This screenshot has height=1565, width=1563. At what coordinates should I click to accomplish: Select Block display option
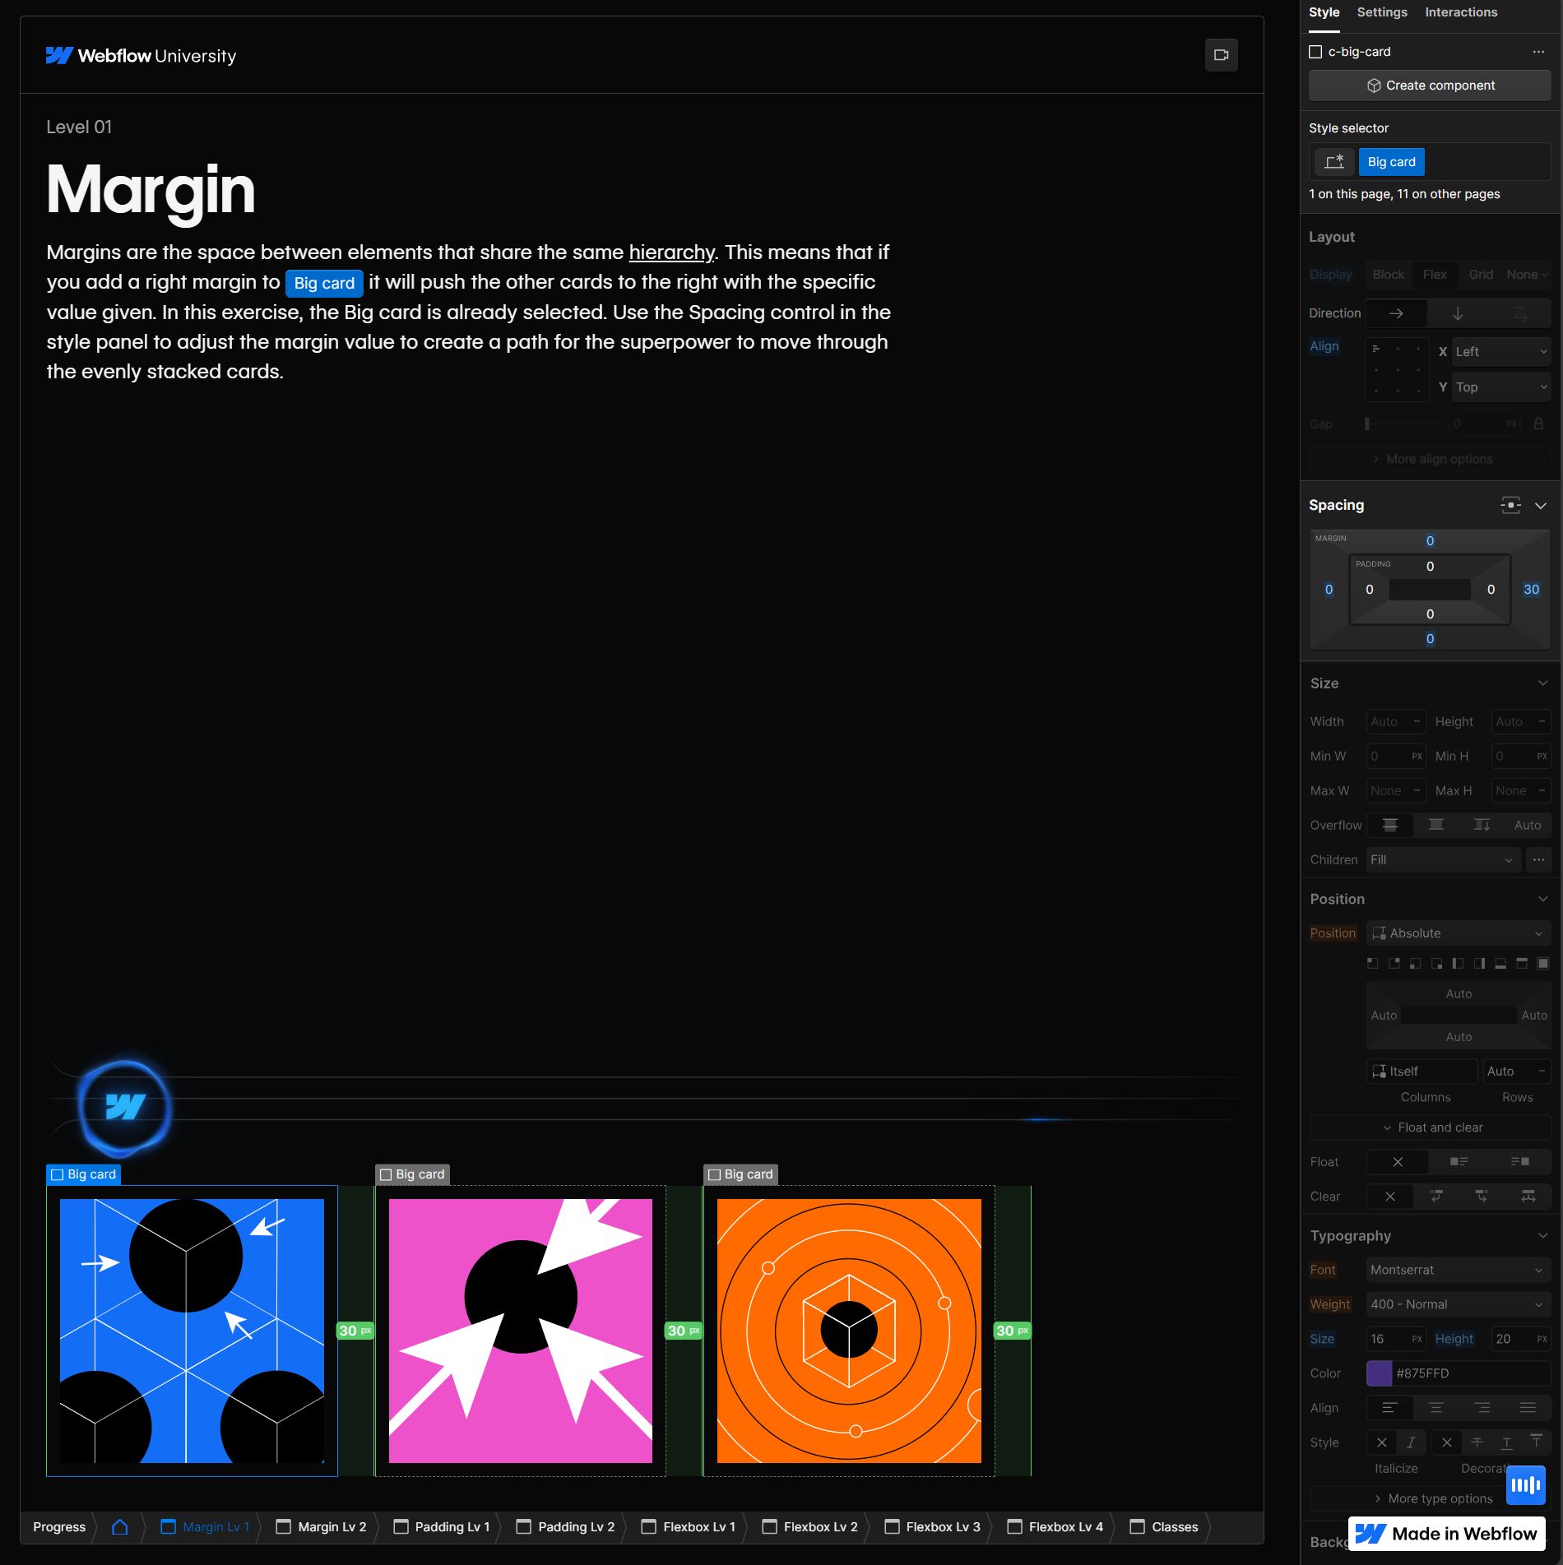tap(1389, 275)
